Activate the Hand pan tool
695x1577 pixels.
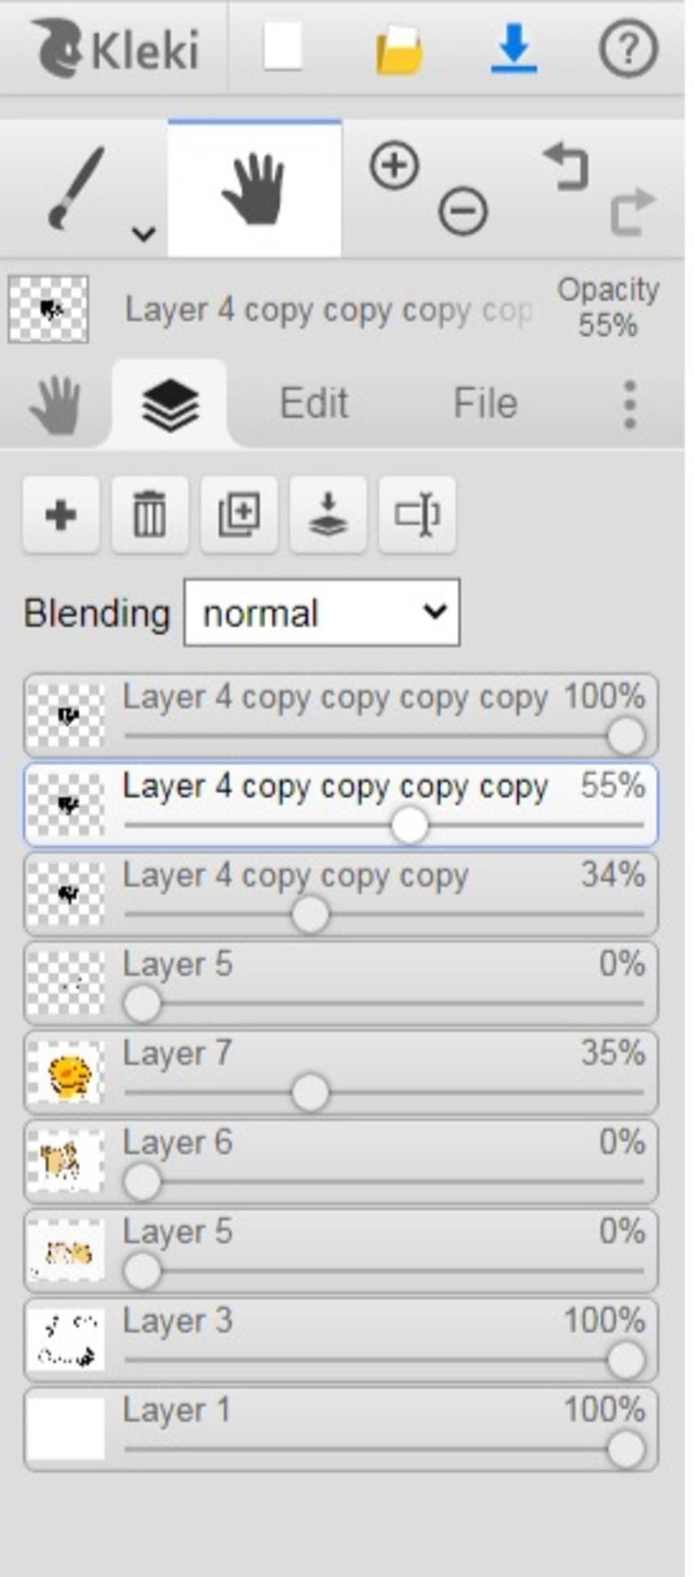click(x=255, y=189)
